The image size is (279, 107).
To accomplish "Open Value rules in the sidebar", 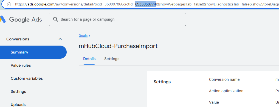I will [x=21, y=65].
